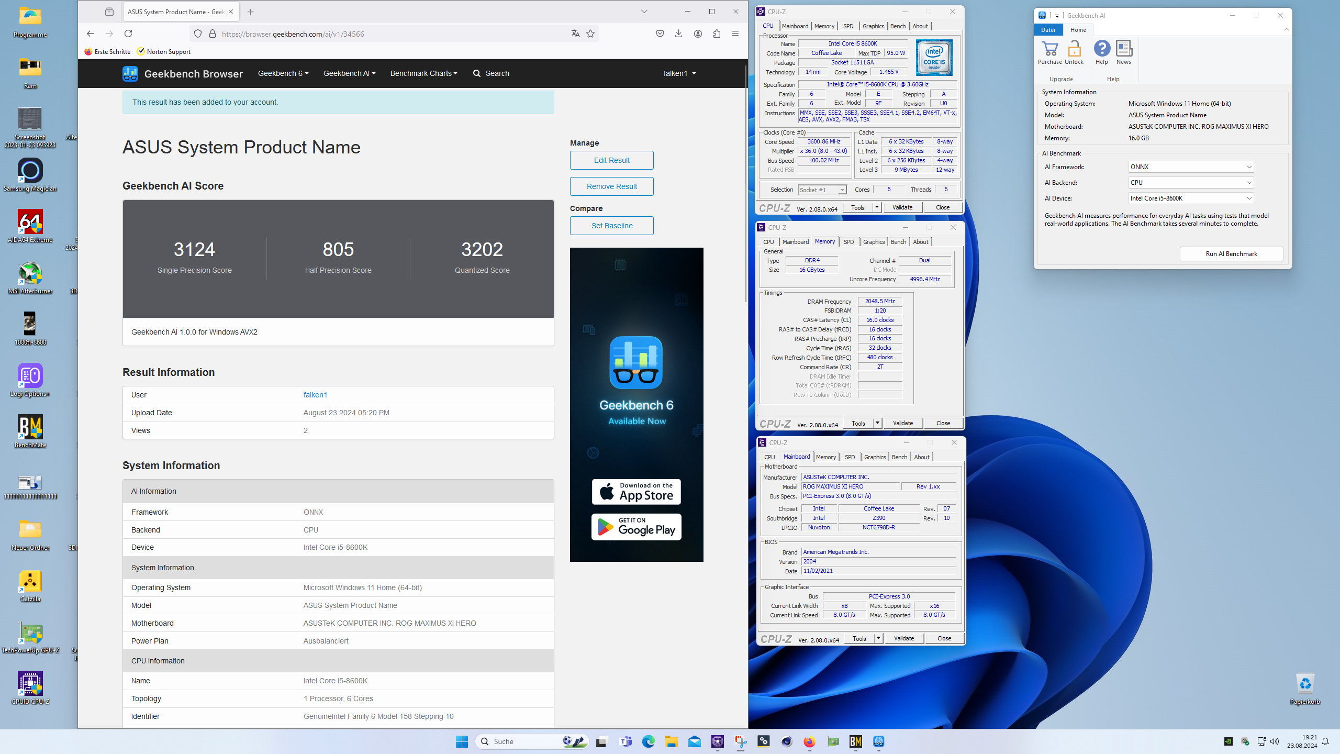Open volume control in system tray

[1275, 741]
